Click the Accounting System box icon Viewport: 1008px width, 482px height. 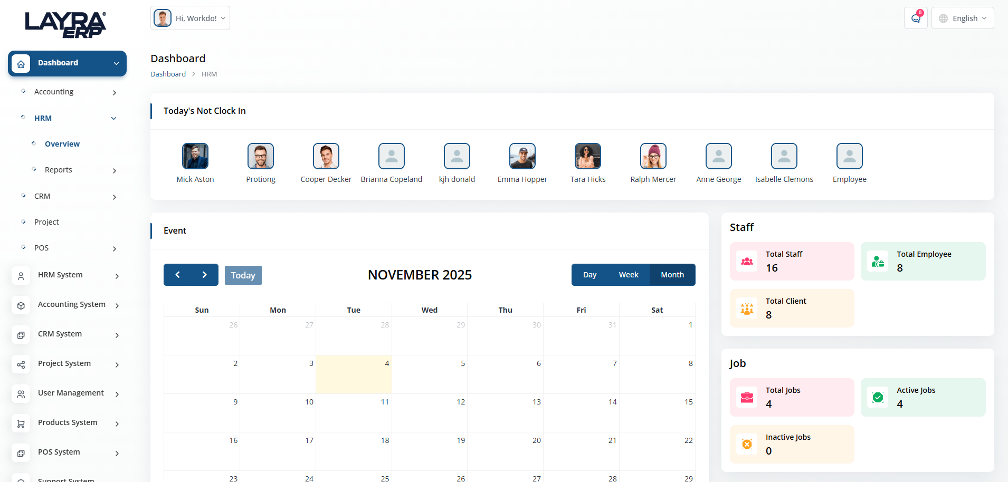click(x=21, y=305)
